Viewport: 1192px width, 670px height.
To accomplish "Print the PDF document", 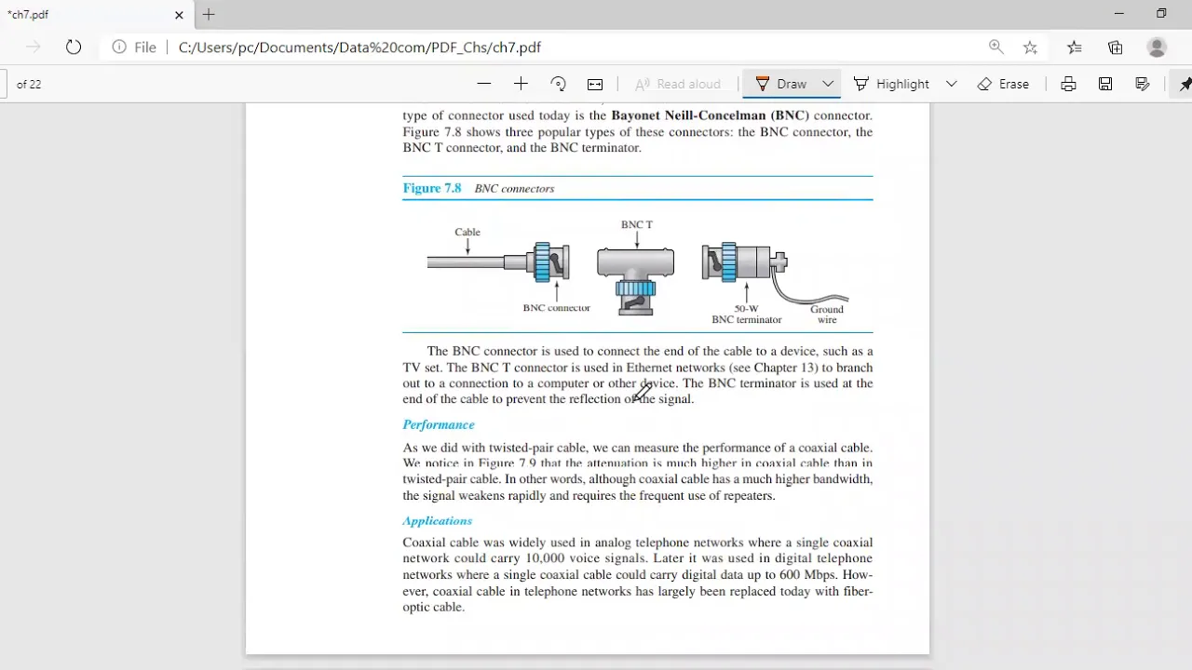I will coord(1068,84).
